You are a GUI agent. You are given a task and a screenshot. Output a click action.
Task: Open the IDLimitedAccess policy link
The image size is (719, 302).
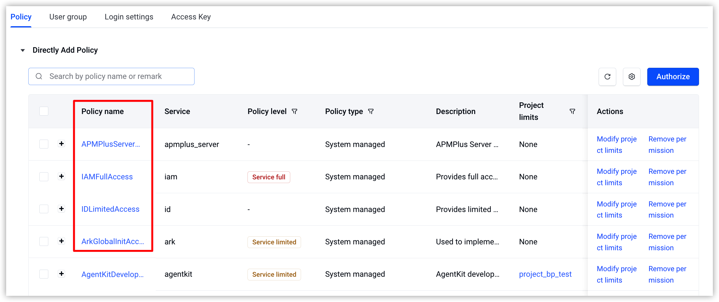(x=110, y=209)
